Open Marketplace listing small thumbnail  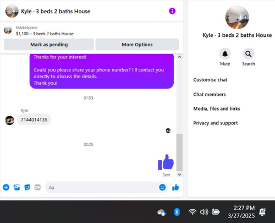[x=8, y=30]
